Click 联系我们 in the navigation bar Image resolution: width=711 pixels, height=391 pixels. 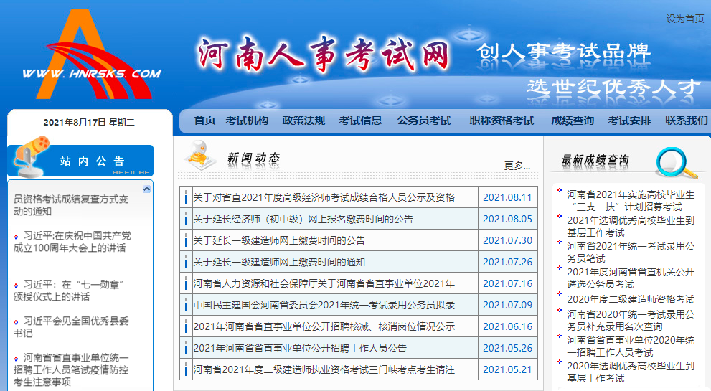pyautogui.click(x=687, y=121)
